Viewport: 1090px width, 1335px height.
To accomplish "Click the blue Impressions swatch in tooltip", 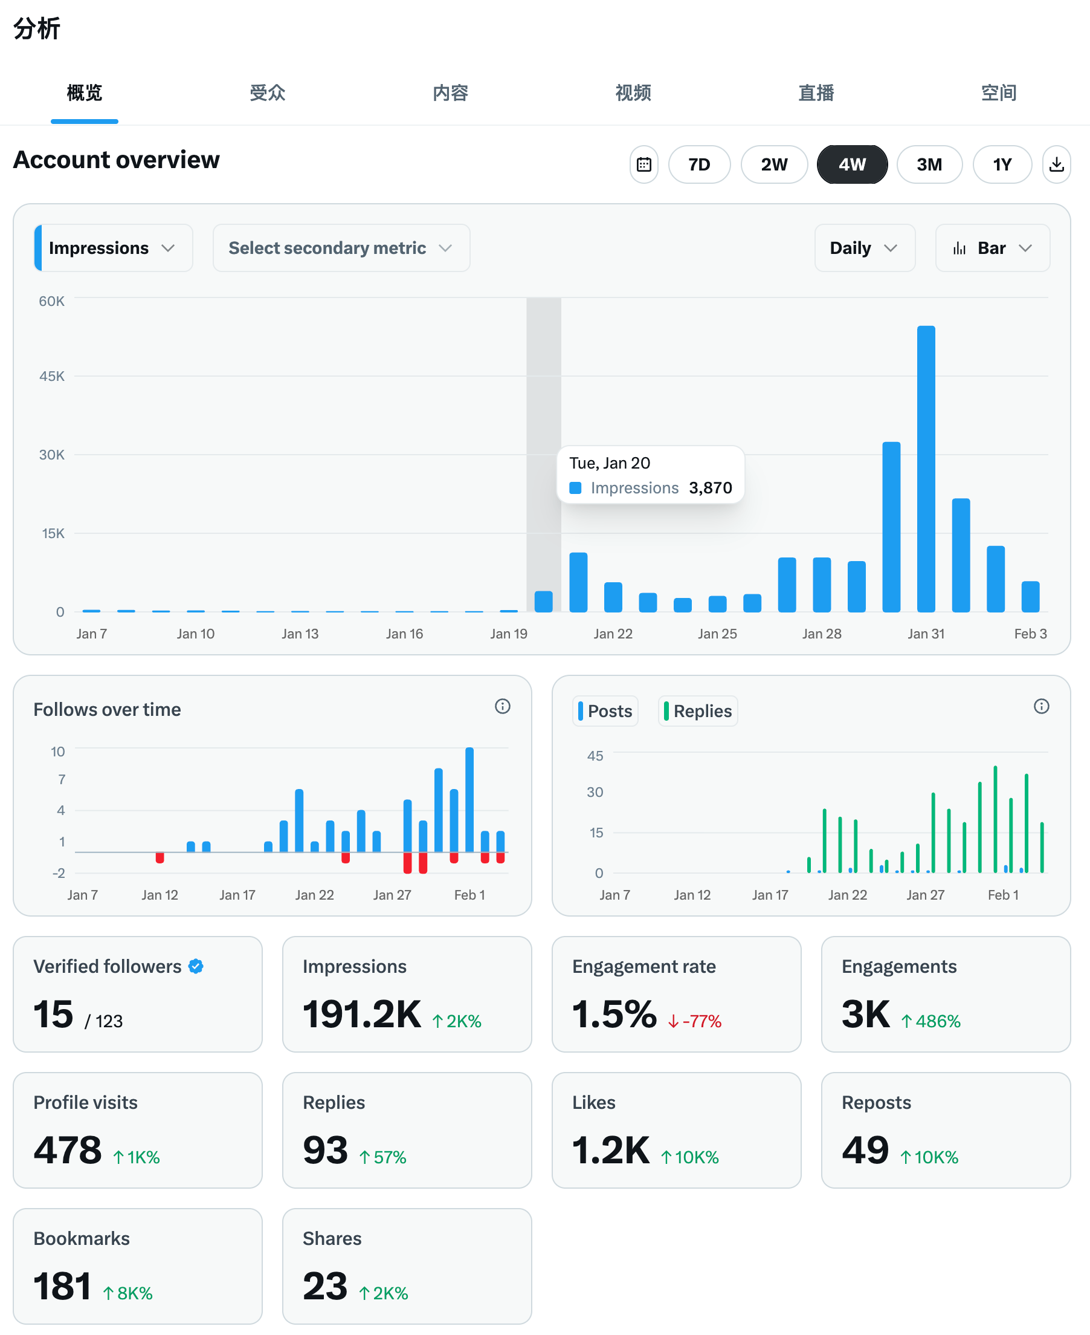I will pos(575,488).
